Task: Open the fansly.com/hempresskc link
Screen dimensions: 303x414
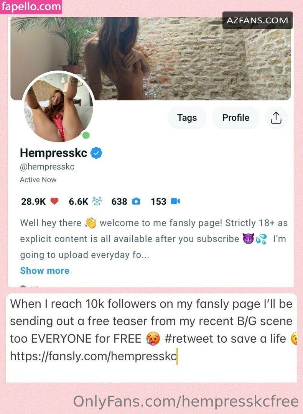Action: point(93,356)
